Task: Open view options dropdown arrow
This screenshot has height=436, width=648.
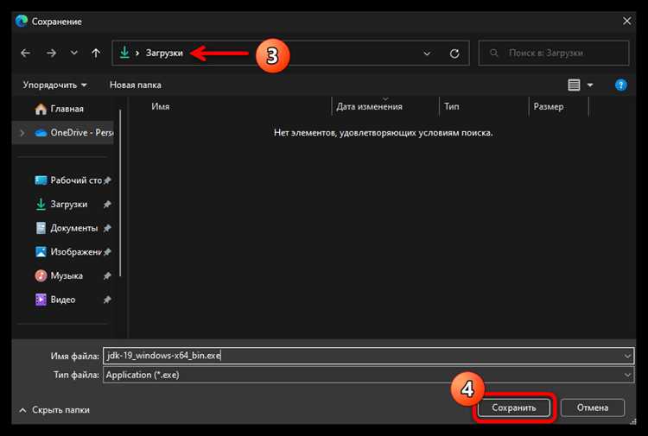Action: click(590, 85)
